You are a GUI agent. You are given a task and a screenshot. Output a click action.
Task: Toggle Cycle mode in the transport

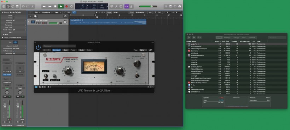(x=71, y=6)
